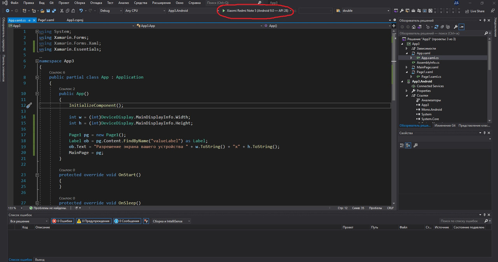Click Pending Changes Filter clock icon
The height and width of the screenshot is (262, 498).
428,27
